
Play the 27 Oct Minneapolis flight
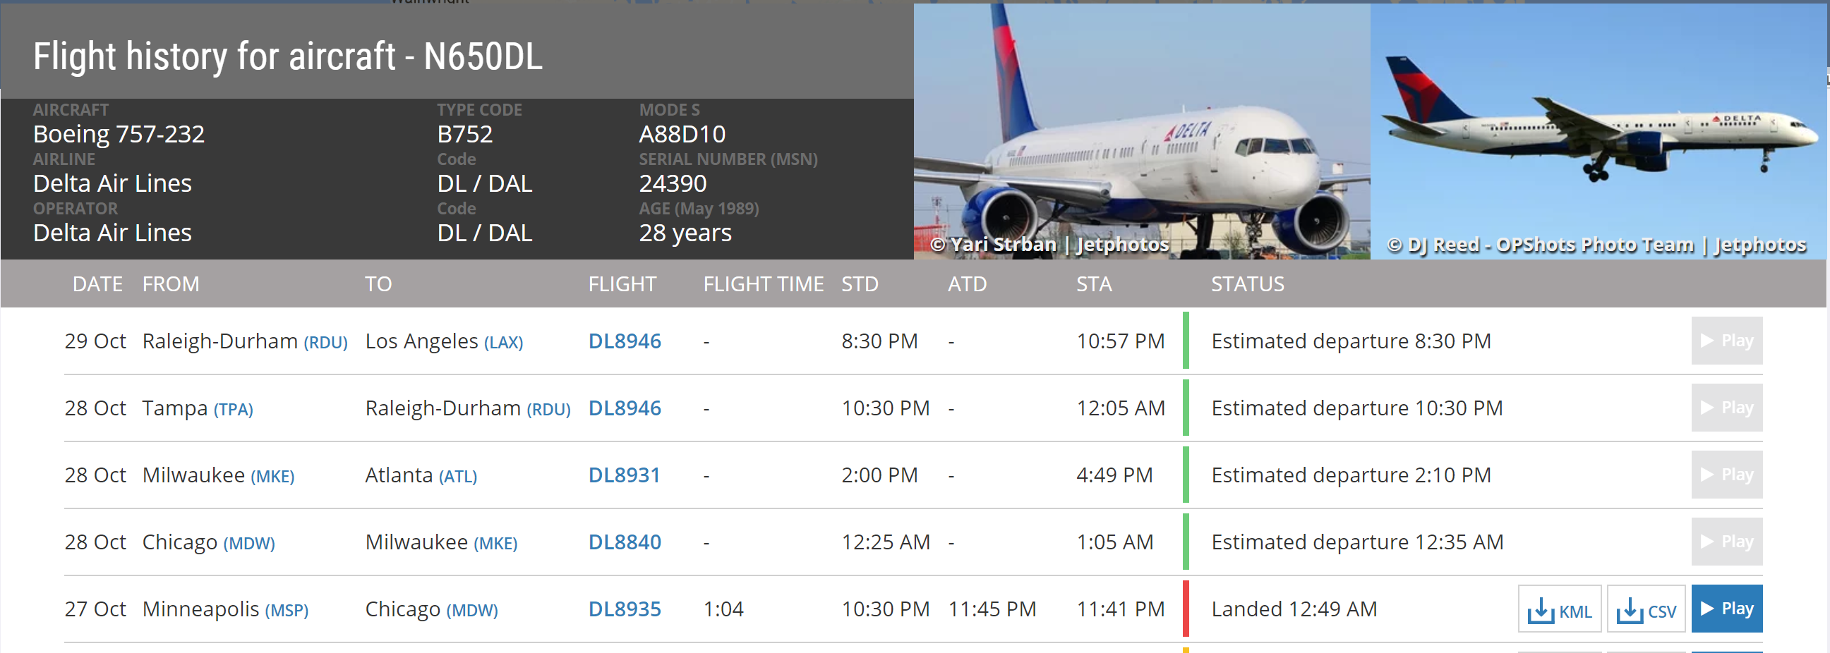[x=1726, y=609]
